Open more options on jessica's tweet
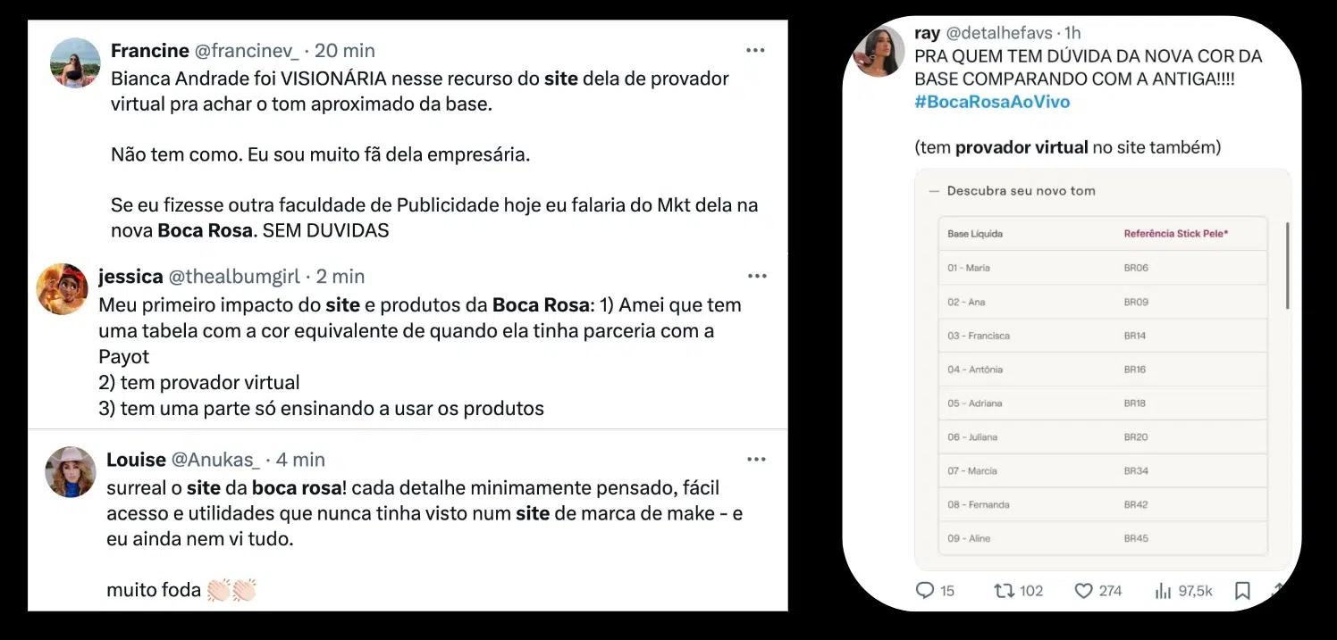 click(x=757, y=277)
